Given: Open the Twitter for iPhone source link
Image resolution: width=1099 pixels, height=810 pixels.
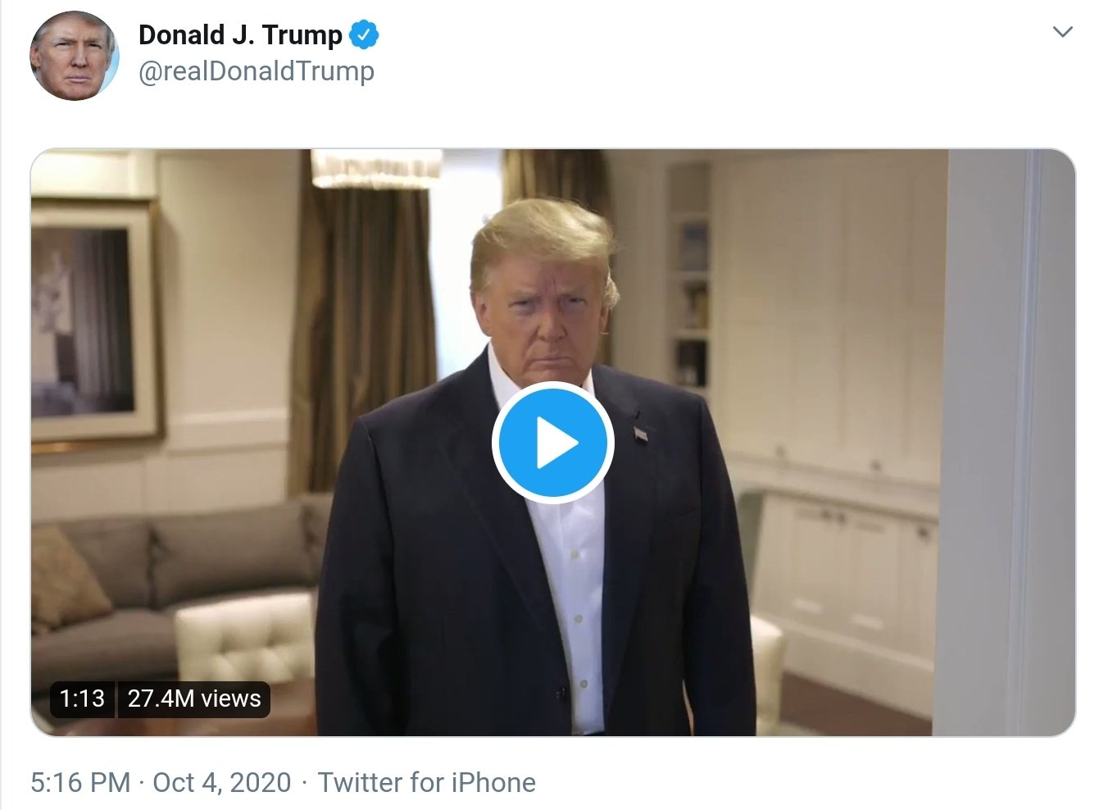Looking at the screenshot, I should [427, 782].
